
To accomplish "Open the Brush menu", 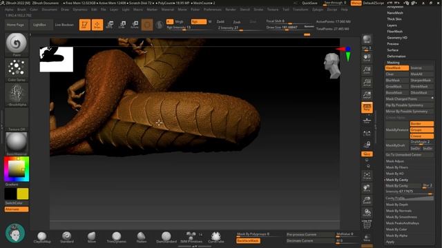I will coord(21,10).
